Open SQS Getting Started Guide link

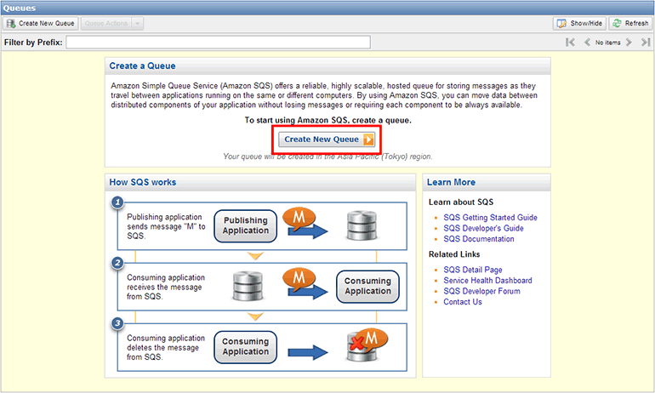490,218
